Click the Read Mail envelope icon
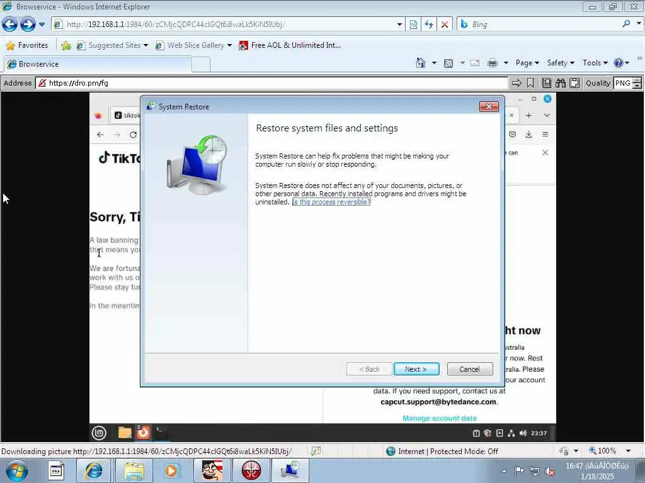The width and height of the screenshot is (645, 483). 475,63
